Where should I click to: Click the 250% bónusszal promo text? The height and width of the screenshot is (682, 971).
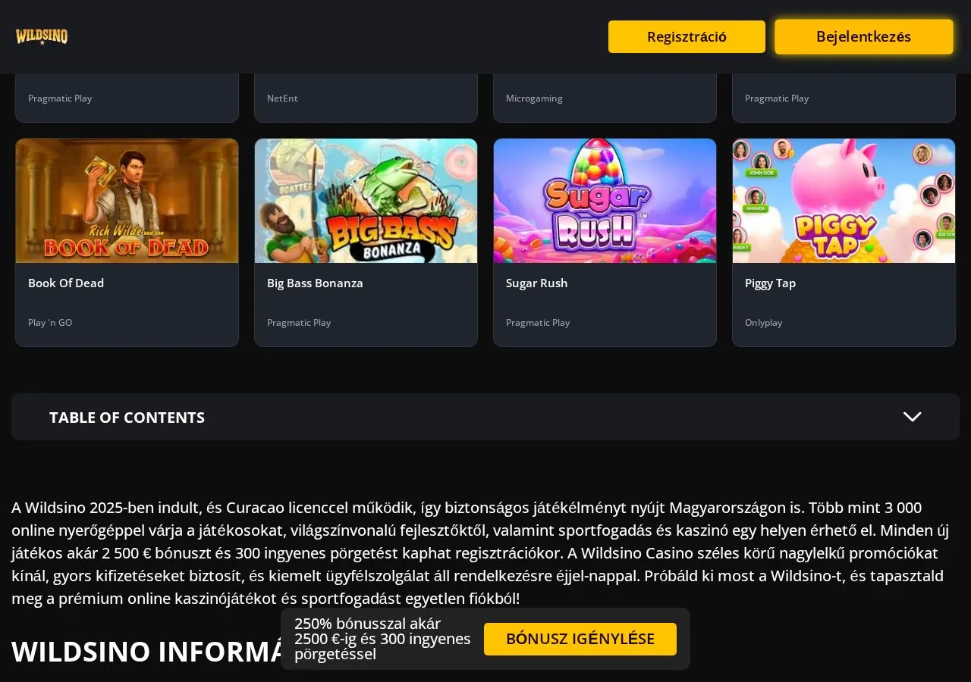pos(382,639)
